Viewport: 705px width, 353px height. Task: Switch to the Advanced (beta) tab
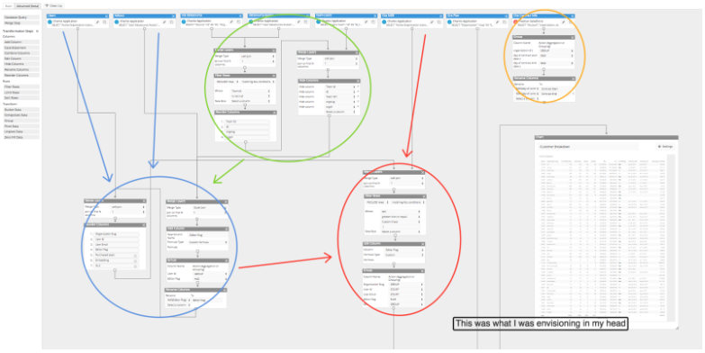pos(27,5)
